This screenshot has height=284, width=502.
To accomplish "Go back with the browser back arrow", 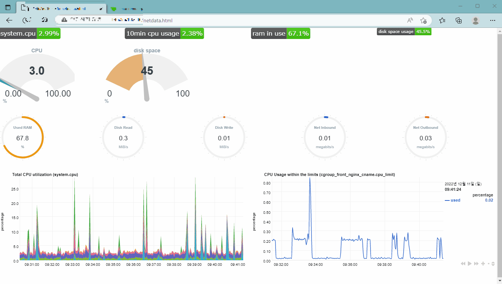I will [x=9, y=20].
